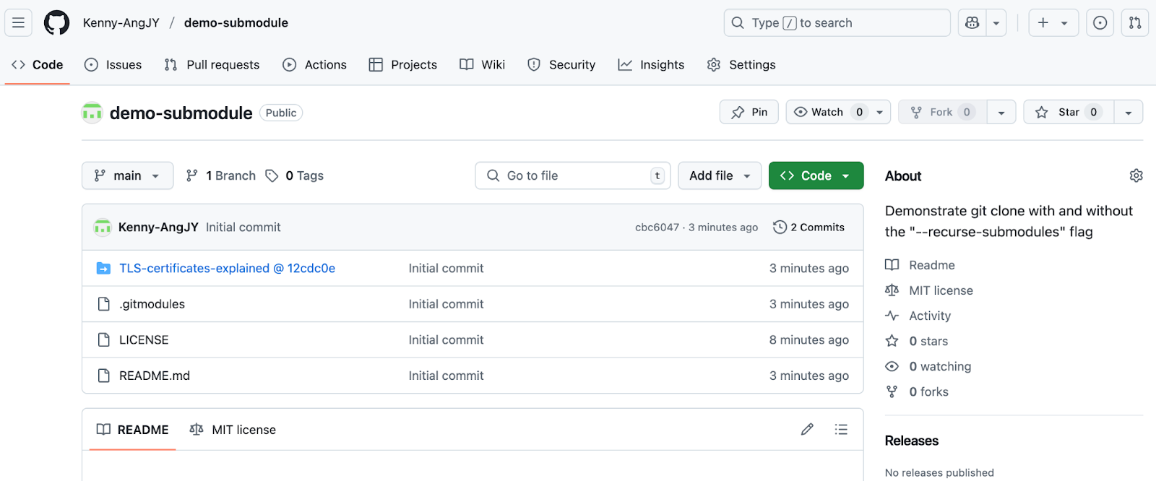1156x481 pixels.
Task: Open the Actions tab
Action: [x=315, y=64]
